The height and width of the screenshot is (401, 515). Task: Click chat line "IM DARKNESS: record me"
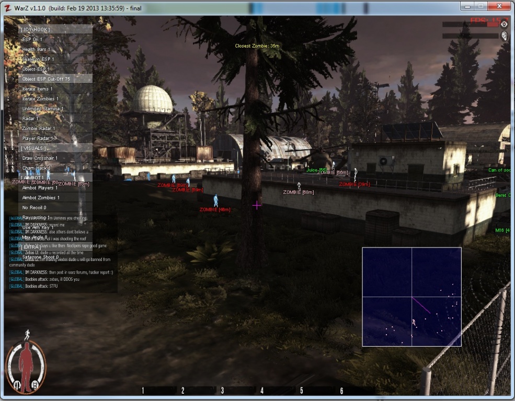[x=37, y=225]
